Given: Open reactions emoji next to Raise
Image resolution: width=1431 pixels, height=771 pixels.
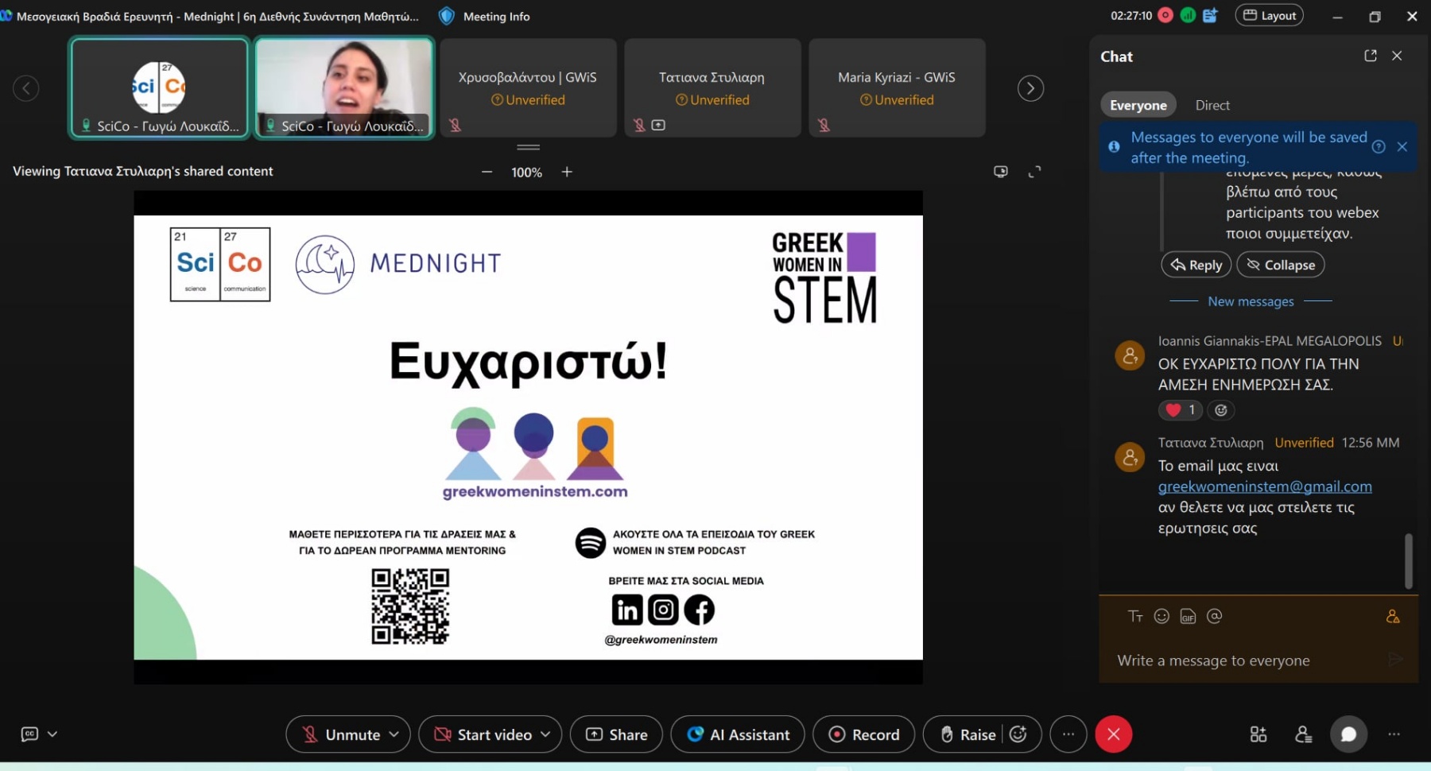Looking at the screenshot, I should (1018, 734).
